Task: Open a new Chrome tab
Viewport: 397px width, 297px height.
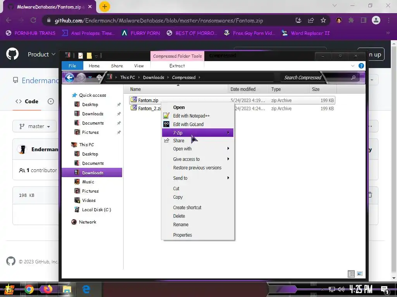Action: (104, 7)
